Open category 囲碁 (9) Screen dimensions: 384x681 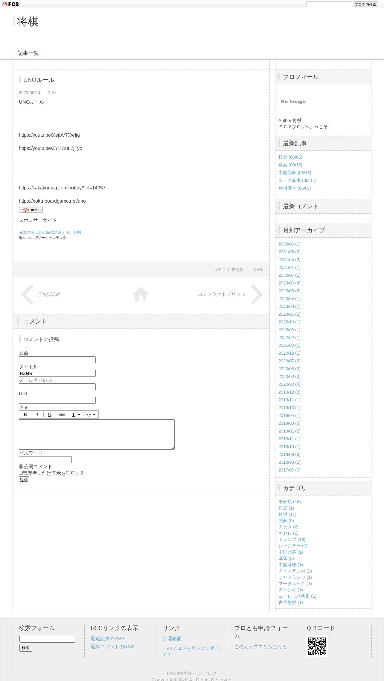(286, 521)
